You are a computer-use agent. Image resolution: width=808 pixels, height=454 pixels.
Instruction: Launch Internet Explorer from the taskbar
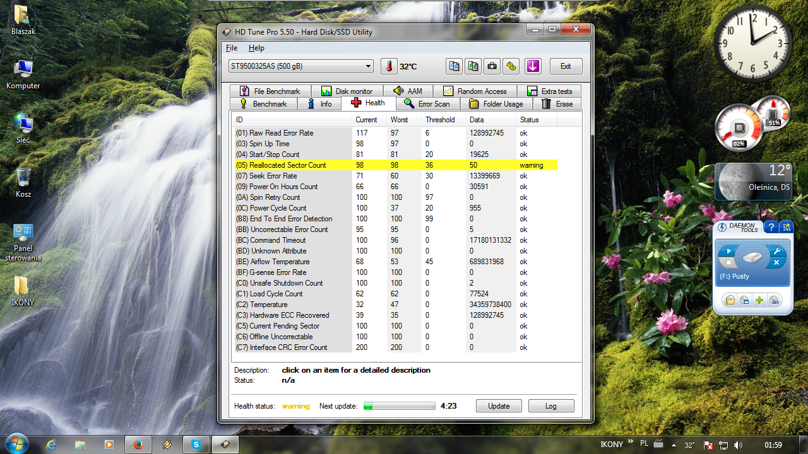point(51,445)
